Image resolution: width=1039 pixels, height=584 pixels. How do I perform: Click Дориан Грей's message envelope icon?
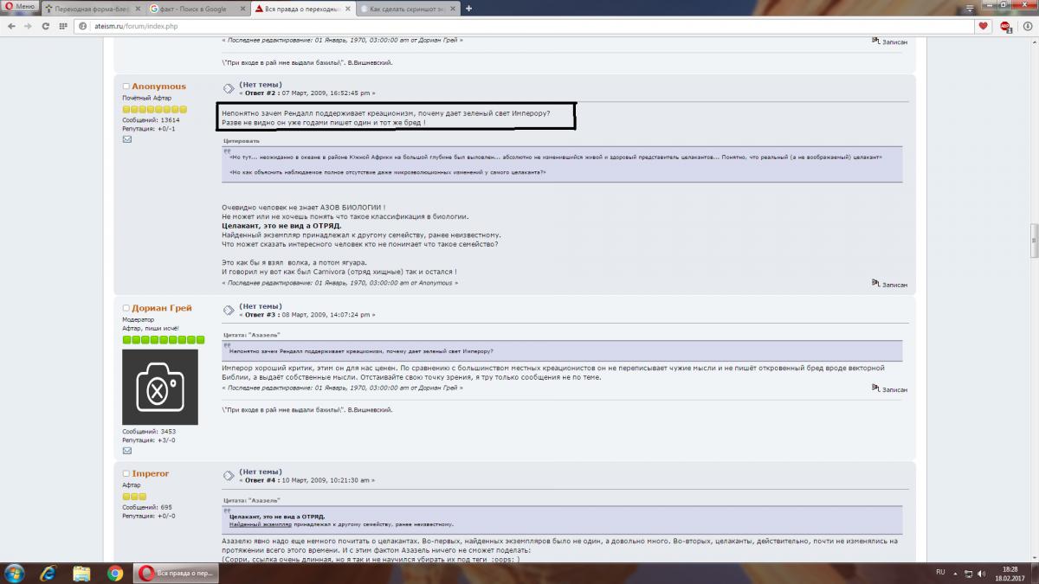[x=126, y=451]
